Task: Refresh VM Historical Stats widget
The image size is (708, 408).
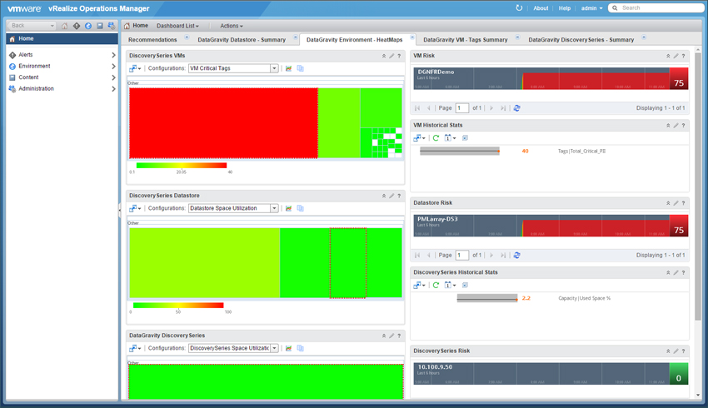Action: (436, 138)
